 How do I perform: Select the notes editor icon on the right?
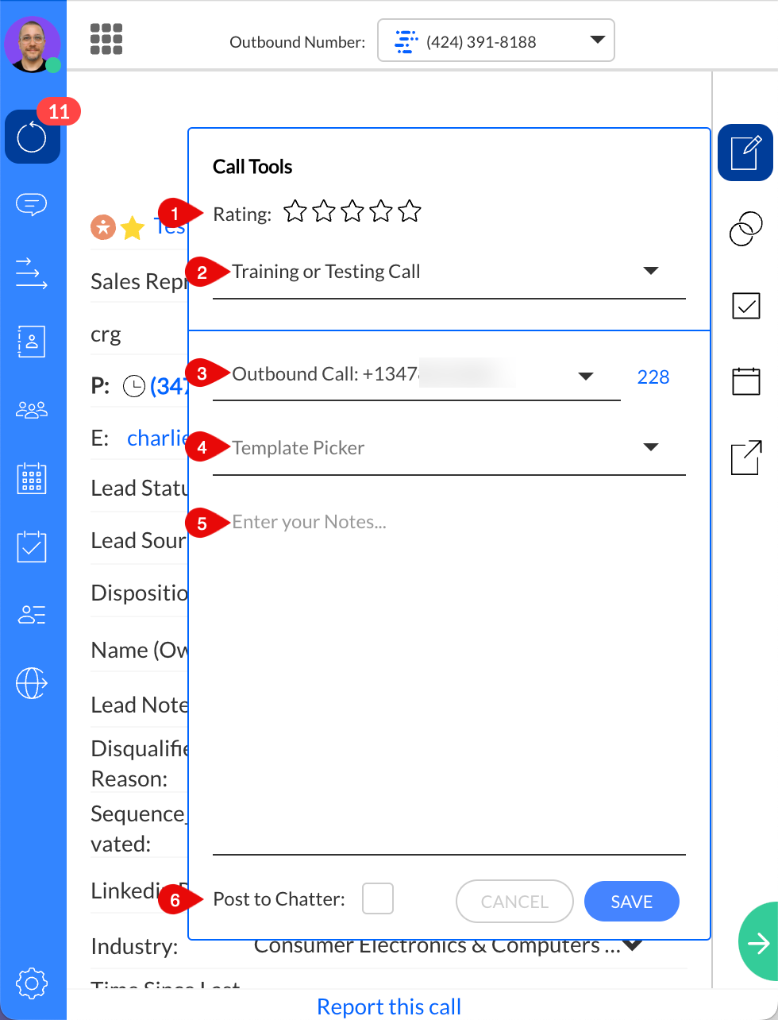745,153
